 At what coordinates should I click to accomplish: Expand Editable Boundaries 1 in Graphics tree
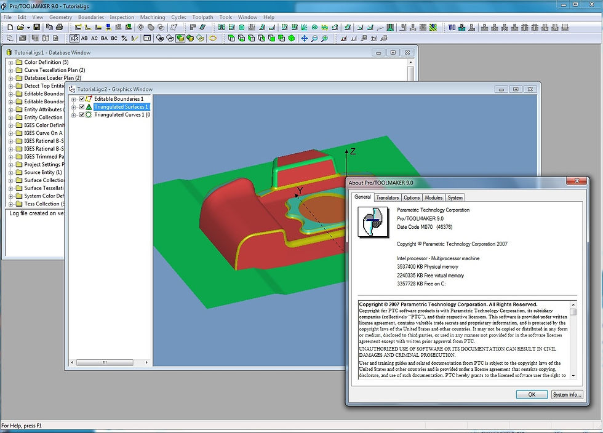click(x=74, y=99)
